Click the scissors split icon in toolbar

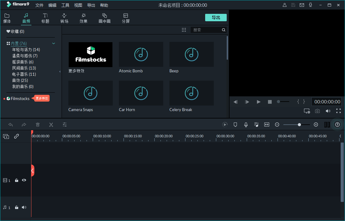[x=51, y=125]
